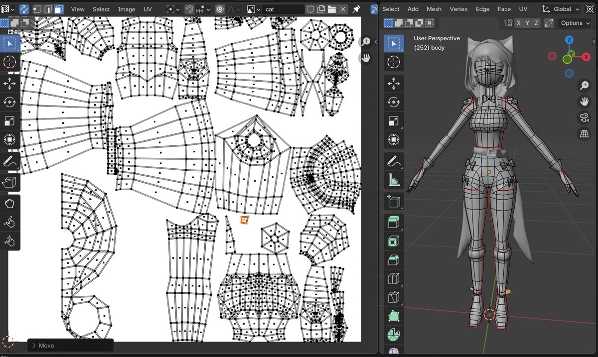Switch between perspective and orthographic view
Viewport: 598px width, 357px height.
[584, 133]
